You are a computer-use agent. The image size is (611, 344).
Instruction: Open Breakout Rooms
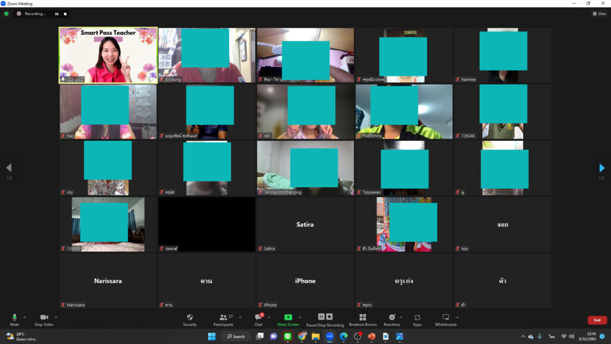[x=362, y=320]
